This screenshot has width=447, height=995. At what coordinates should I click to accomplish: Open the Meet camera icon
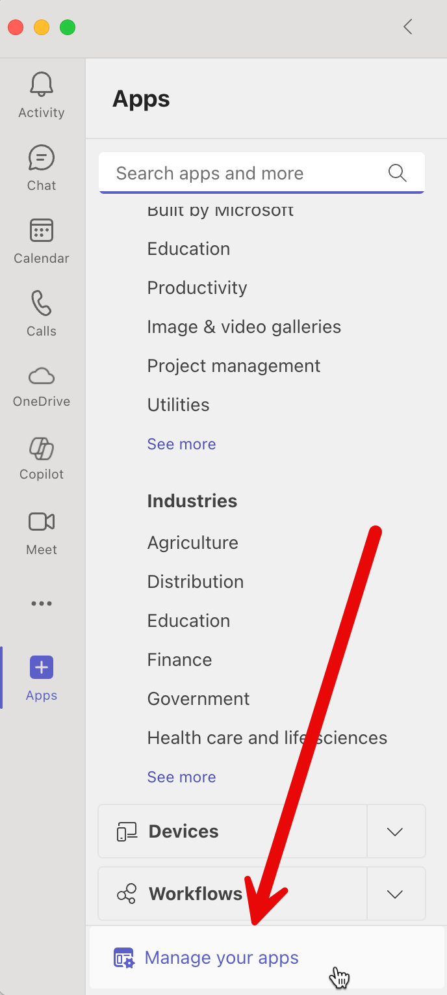tap(42, 522)
